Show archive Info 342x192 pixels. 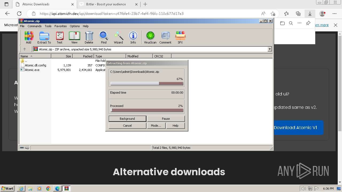click(x=133, y=38)
